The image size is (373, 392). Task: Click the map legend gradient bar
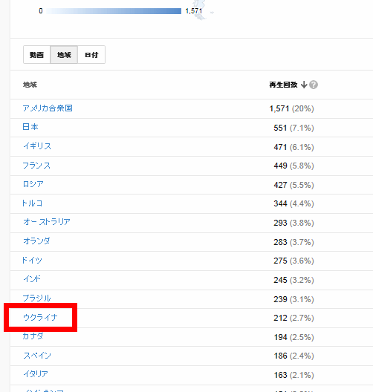pos(114,11)
